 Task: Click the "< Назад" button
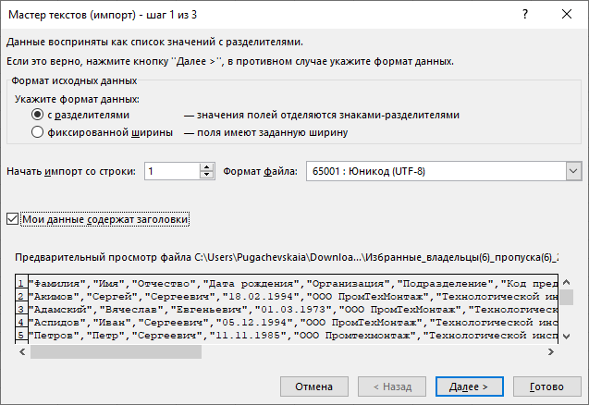click(392, 385)
